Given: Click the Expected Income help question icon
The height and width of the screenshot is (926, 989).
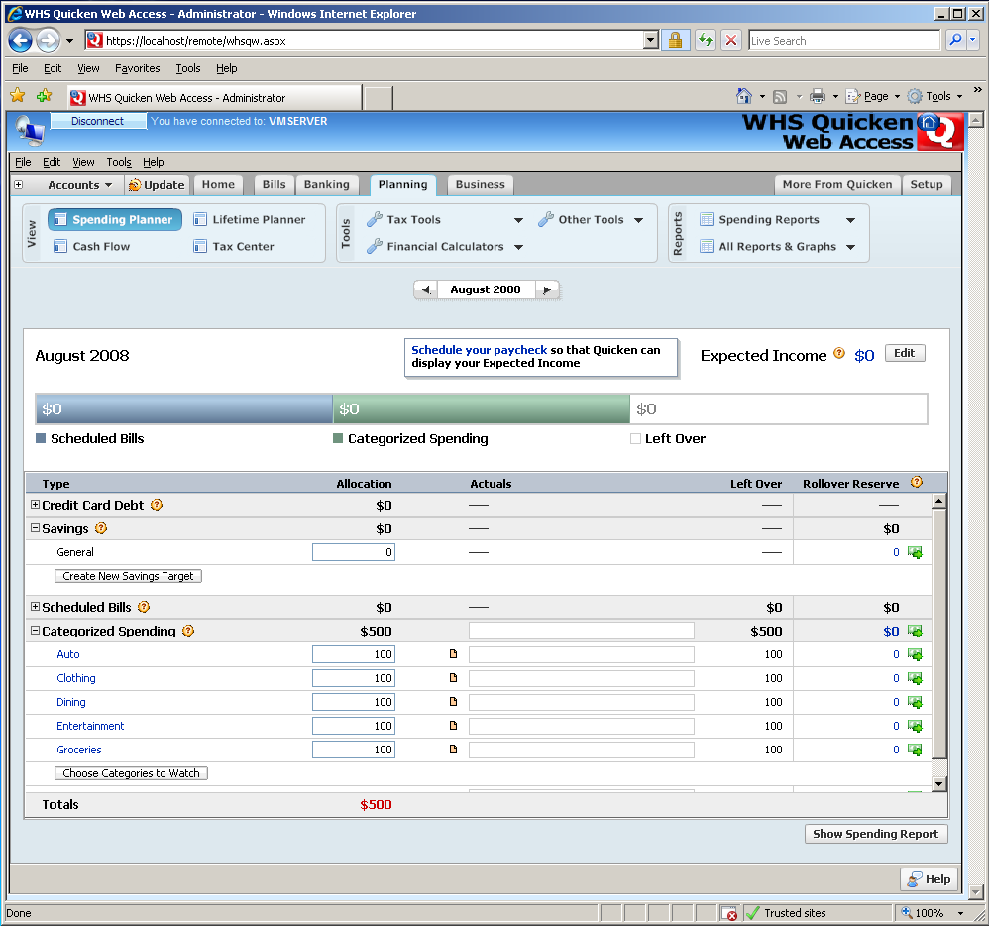Looking at the screenshot, I should [839, 354].
